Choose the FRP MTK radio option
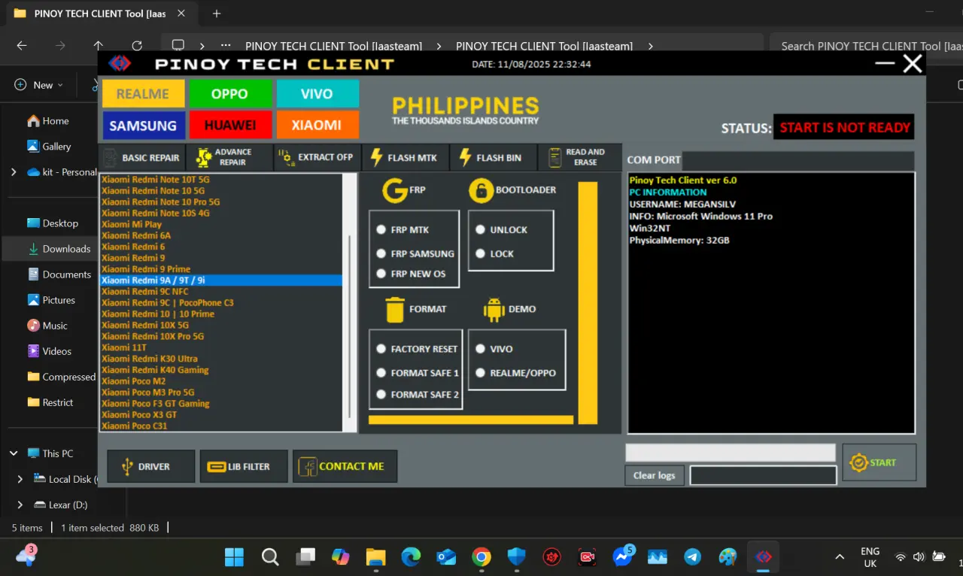Image resolution: width=963 pixels, height=576 pixels. [x=381, y=230]
